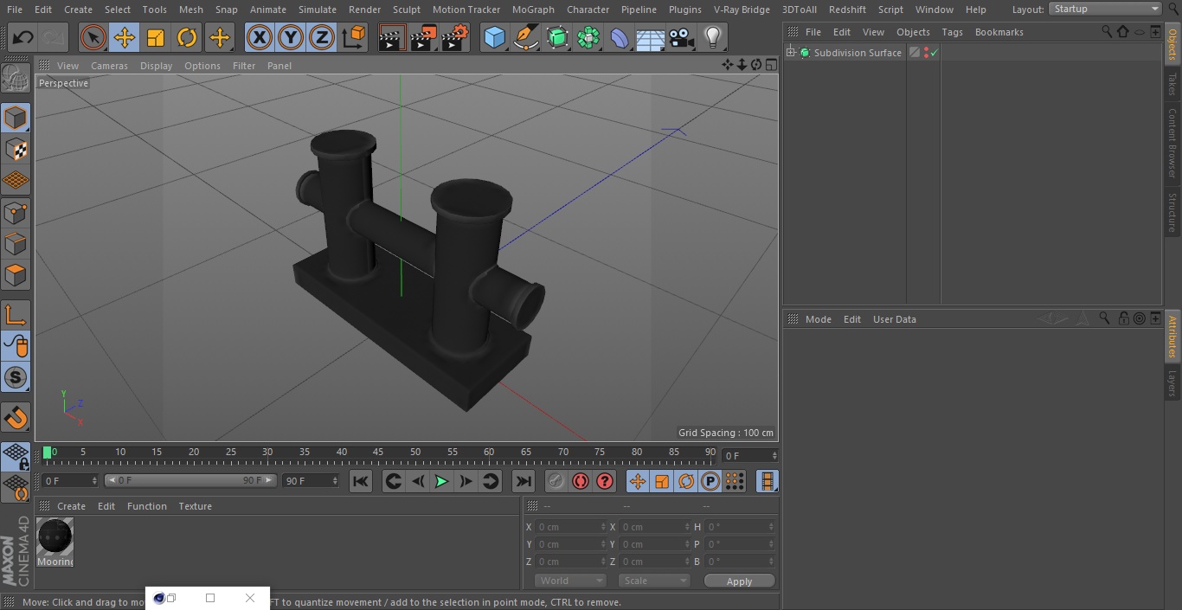Click Record Active Objects button
Image resolution: width=1182 pixels, height=610 pixels.
click(x=556, y=481)
